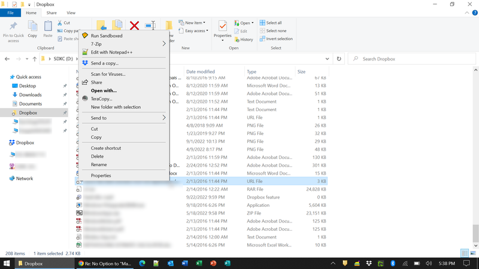Viewport: 479px width, 269px height.
Task: Click the red Delete icon in ribbon
Action: point(135,26)
